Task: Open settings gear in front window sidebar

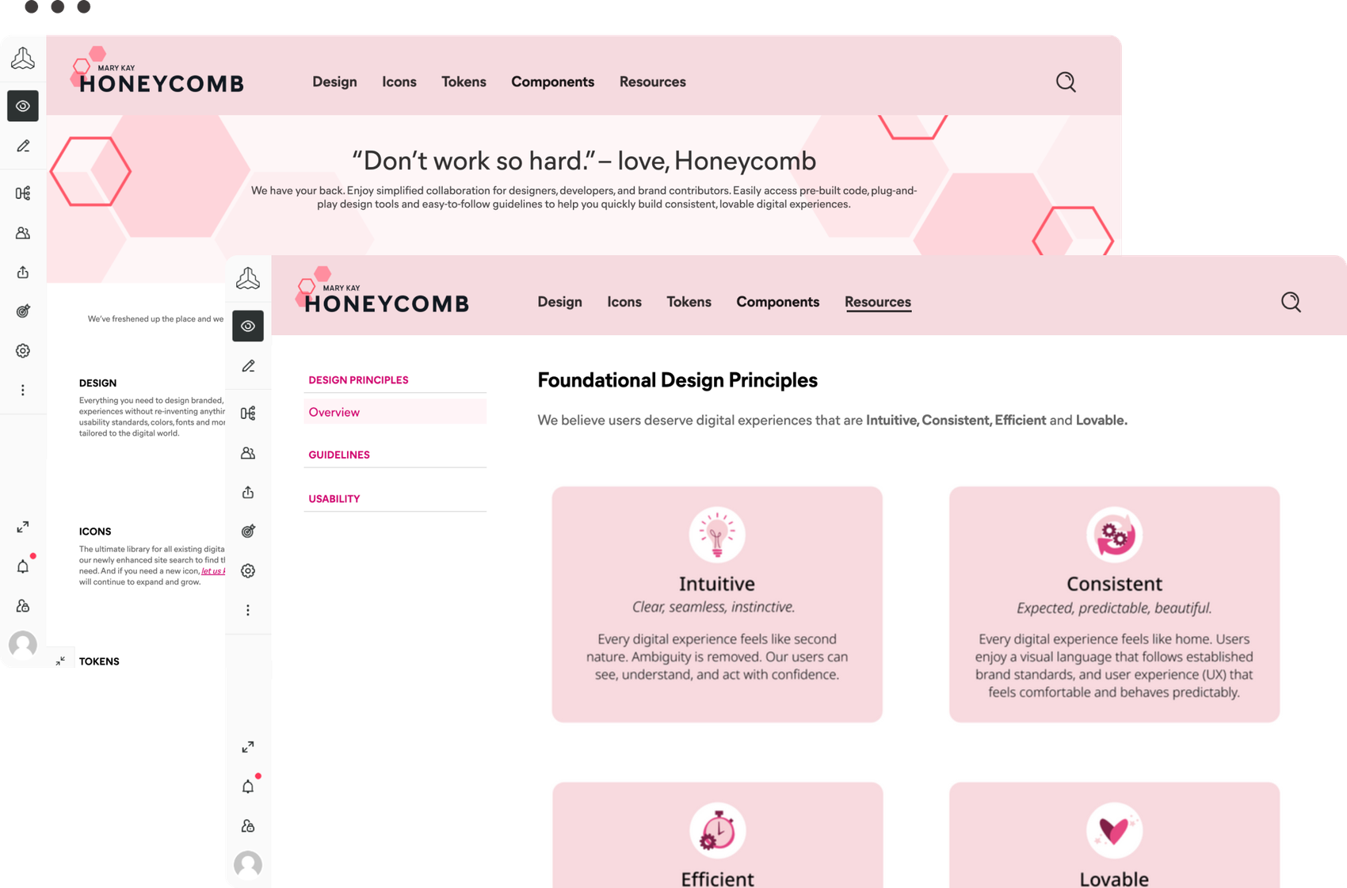Action: point(248,571)
